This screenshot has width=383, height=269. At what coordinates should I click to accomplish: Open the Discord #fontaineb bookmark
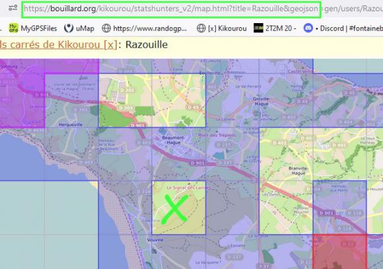[343, 28]
